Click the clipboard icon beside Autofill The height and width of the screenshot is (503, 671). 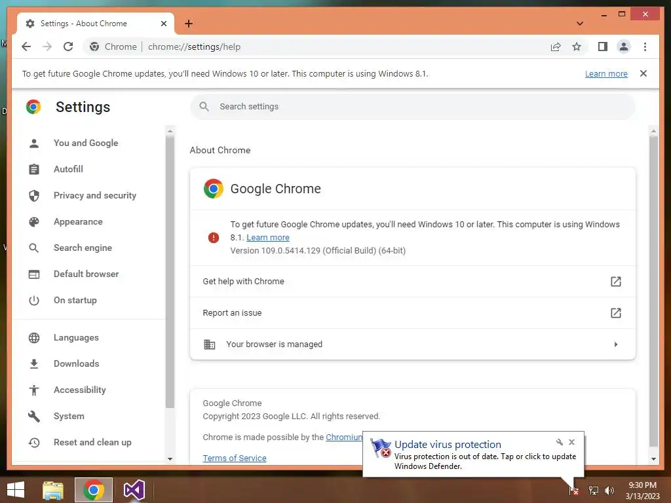[x=34, y=170]
